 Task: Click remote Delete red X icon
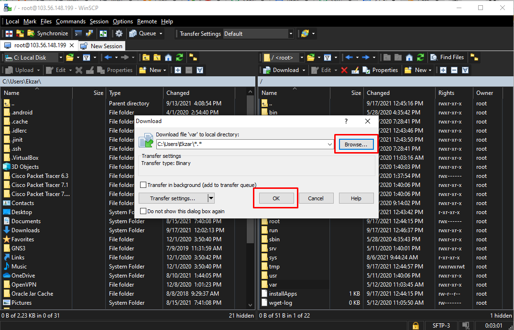point(344,70)
